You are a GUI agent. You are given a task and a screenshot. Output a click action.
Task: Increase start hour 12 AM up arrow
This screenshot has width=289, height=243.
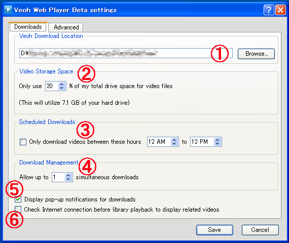[x=174, y=140]
